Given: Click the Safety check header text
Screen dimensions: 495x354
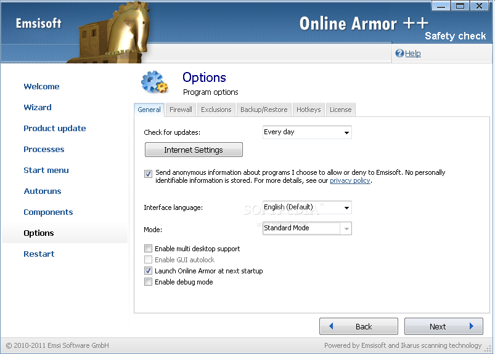Looking at the screenshot, I should [455, 36].
